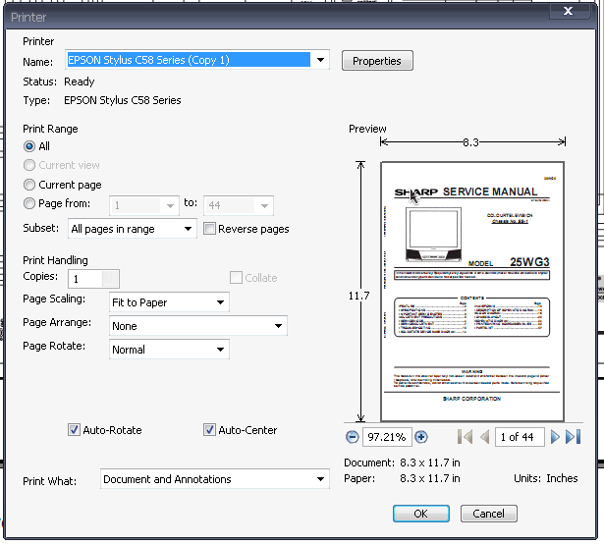Jump to first page in preview

pyautogui.click(x=465, y=437)
